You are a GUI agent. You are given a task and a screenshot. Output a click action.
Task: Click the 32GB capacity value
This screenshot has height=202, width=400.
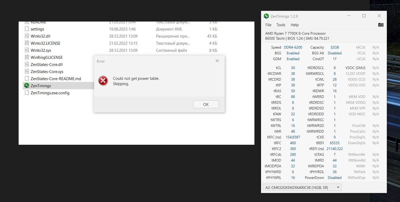coord(335,47)
